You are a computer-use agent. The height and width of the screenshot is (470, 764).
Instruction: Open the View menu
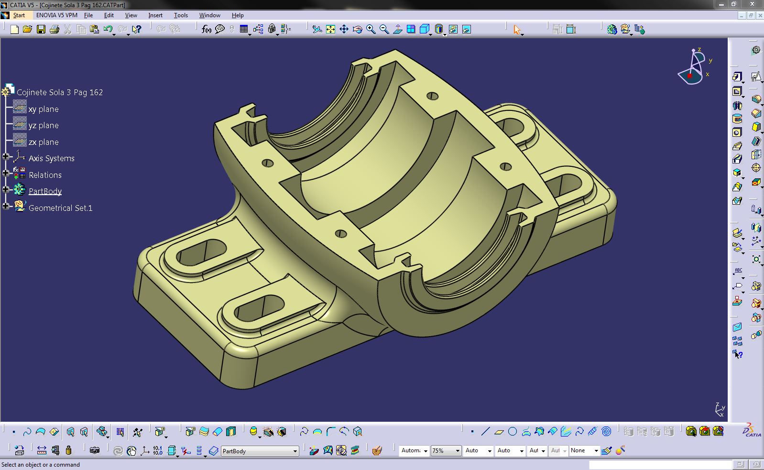point(131,15)
